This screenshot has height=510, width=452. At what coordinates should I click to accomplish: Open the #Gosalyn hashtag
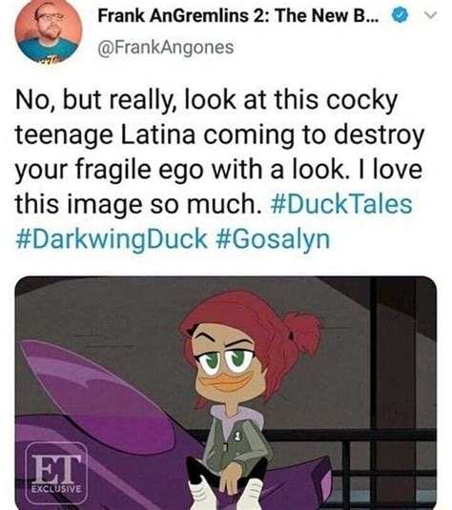pyautogui.click(x=273, y=239)
